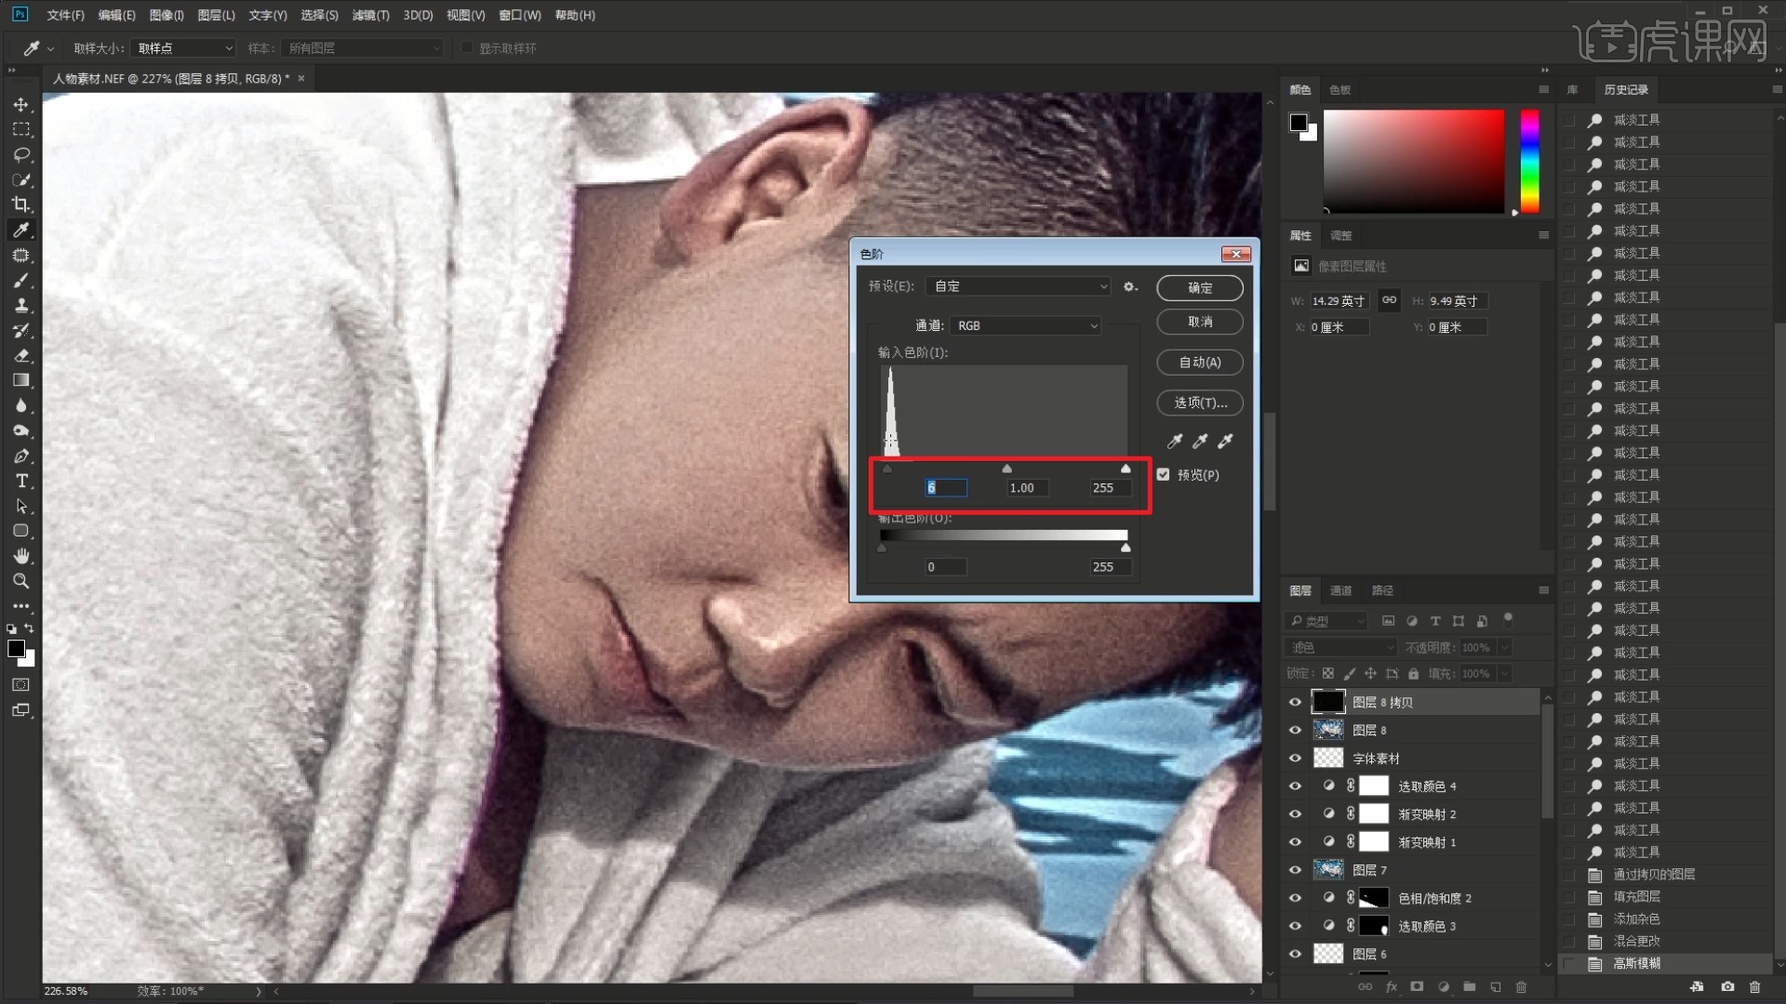
Task: Open the 滤镜(T) menu
Action: pyautogui.click(x=370, y=15)
